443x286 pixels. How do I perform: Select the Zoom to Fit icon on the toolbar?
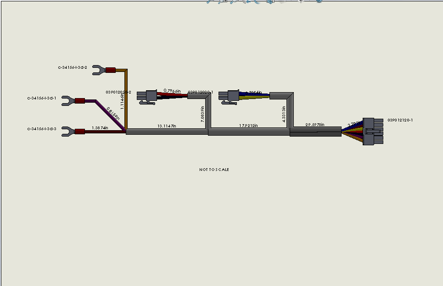click(x=209, y=2)
